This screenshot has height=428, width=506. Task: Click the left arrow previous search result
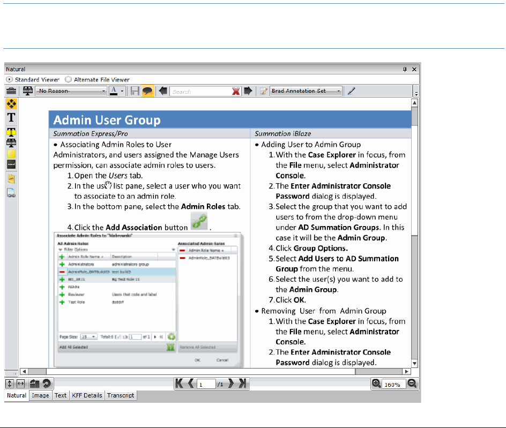click(163, 91)
